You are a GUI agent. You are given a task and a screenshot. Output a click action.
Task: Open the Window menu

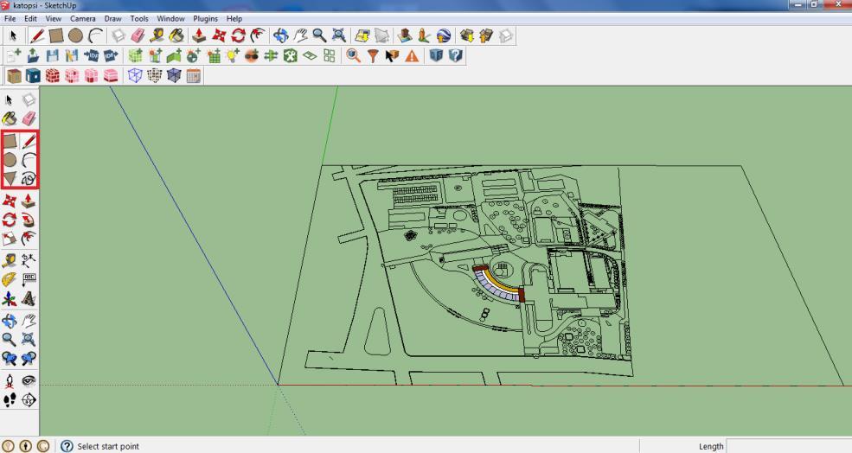pos(170,18)
